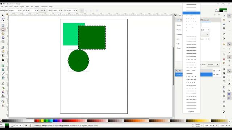232x130 pixels.
Task: Click the scissors cut icon in command bar
Action: tap(224, 58)
